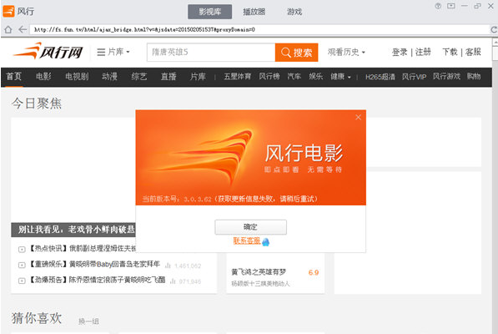Click play icon beside 重磅娱乐 headline
Image resolution: width=498 pixels, height=334 pixels.
pos(22,265)
